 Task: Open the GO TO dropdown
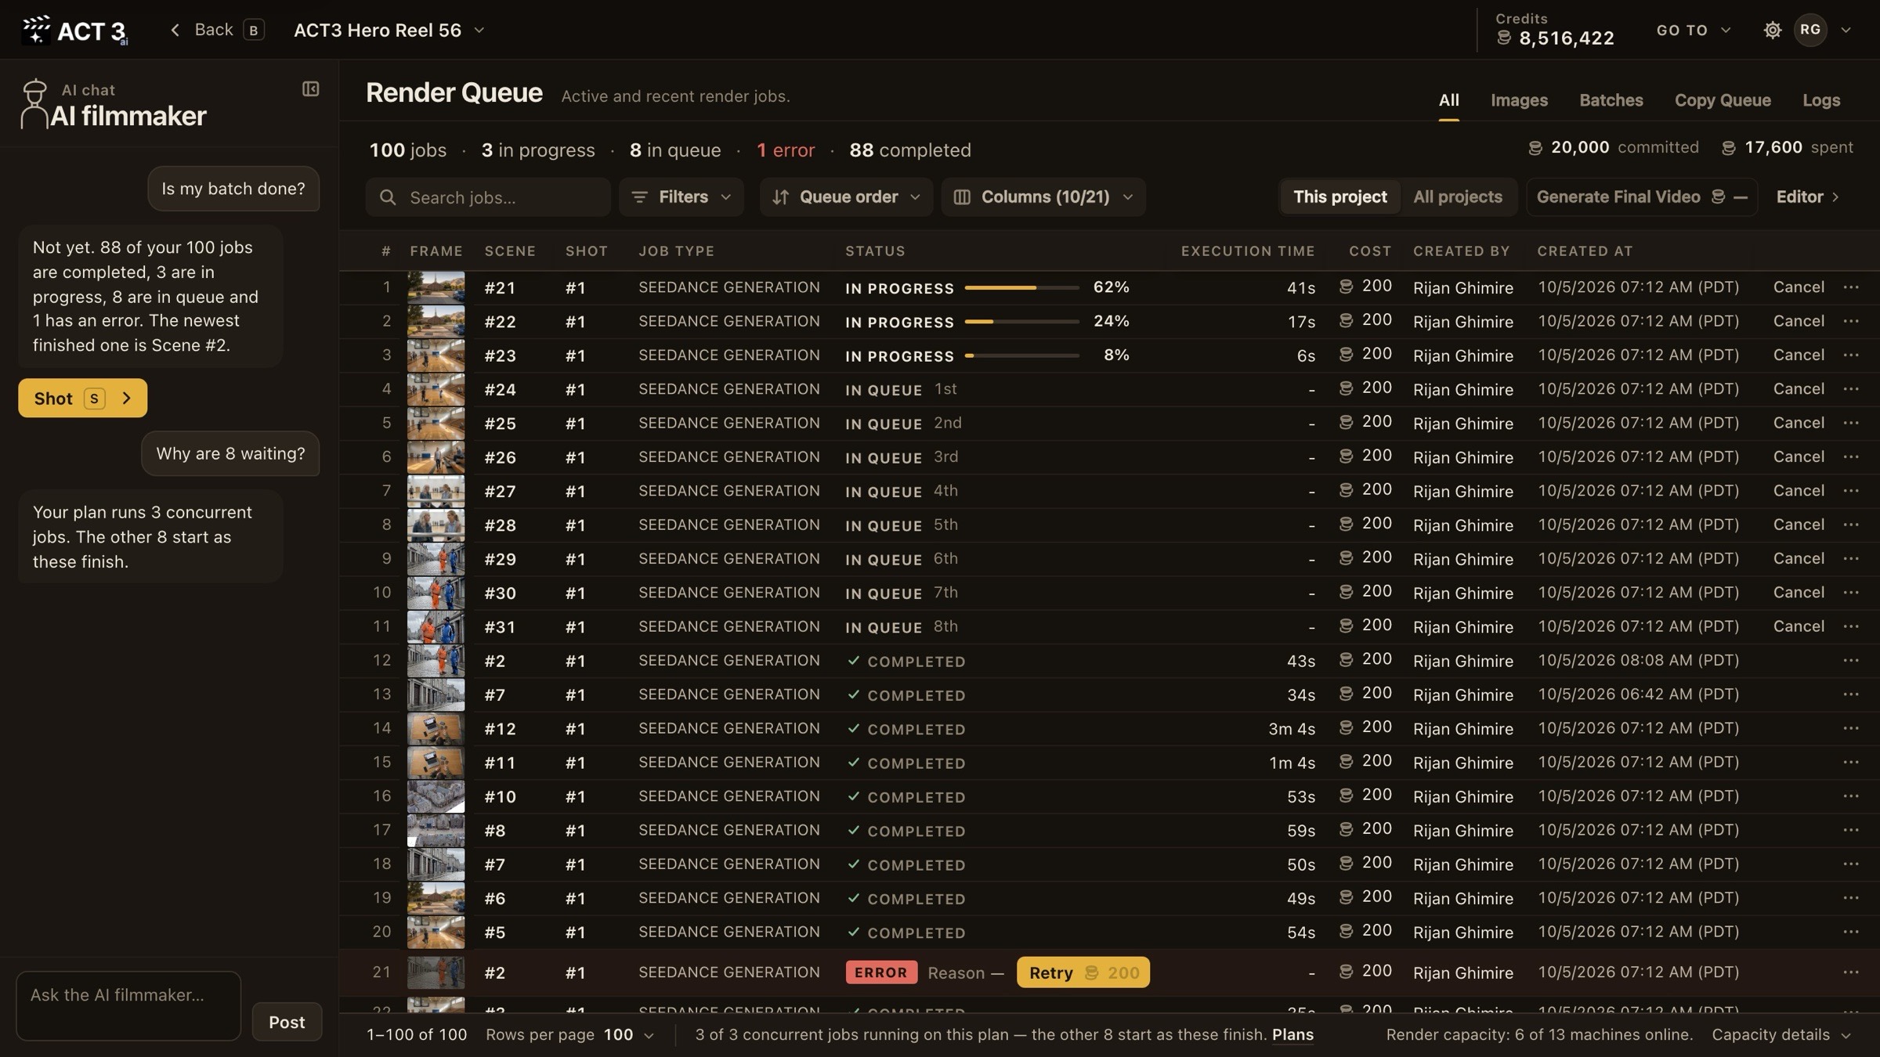(x=1693, y=30)
